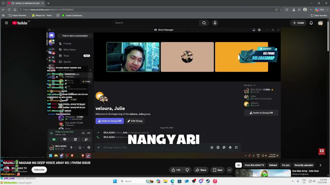Screen dimensions: 330x185
Task: Refresh the browser page
Action: pos(9,10)
